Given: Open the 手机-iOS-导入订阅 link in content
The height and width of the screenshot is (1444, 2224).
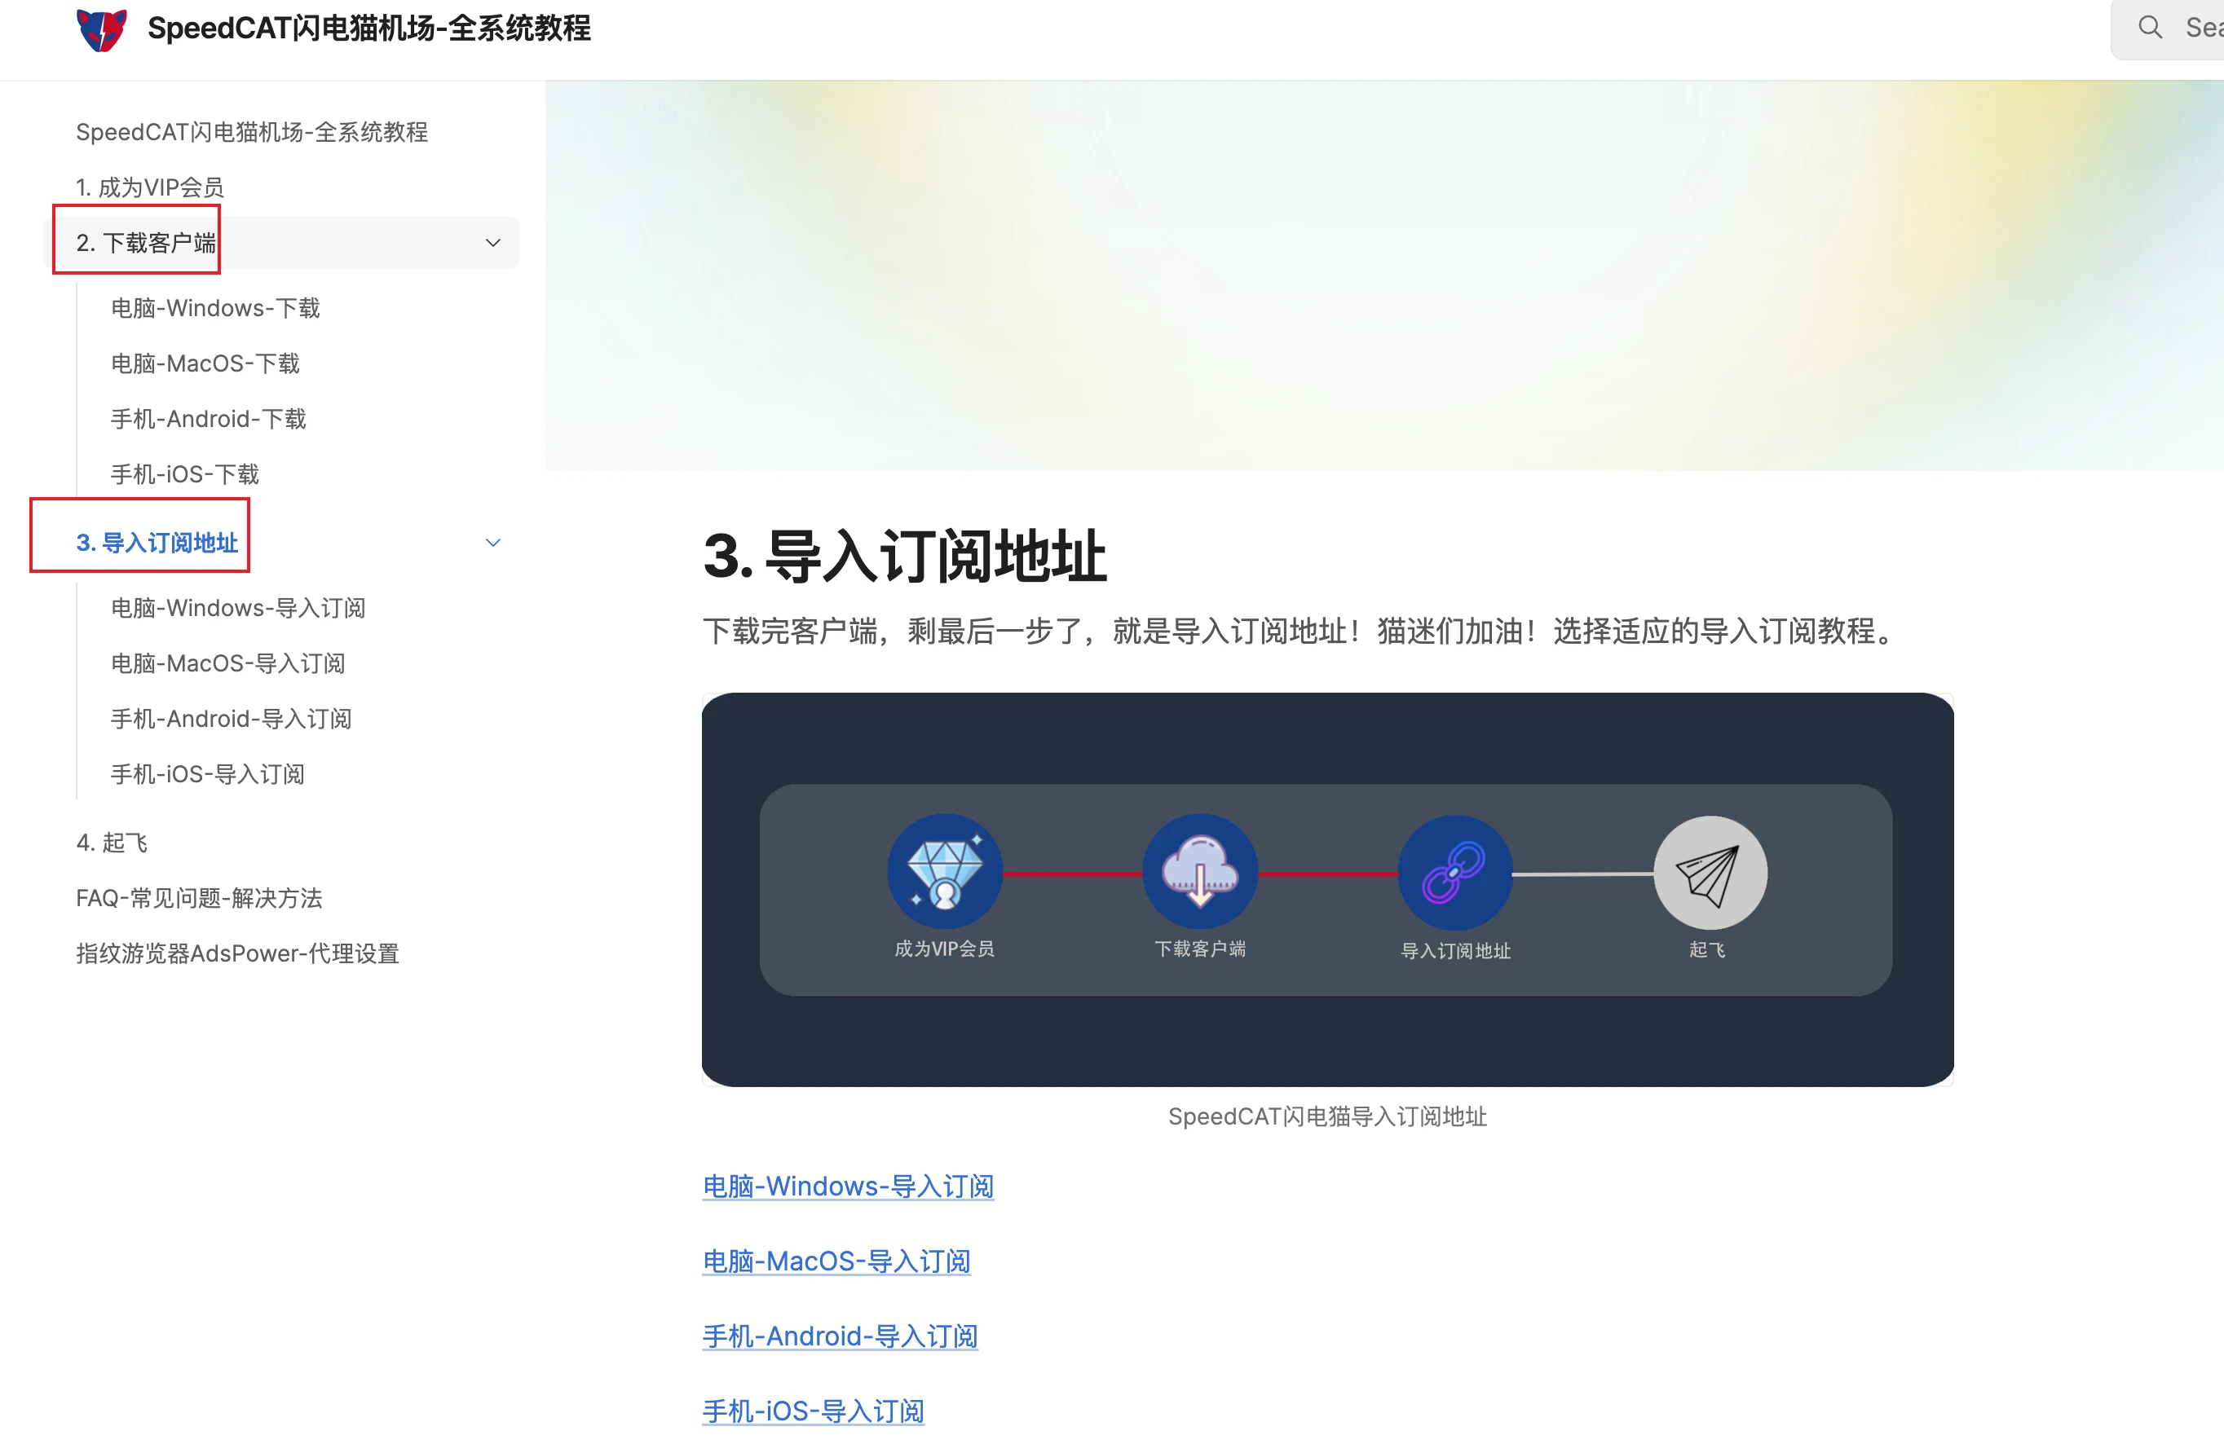Looking at the screenshot, I should [813, 1411].
